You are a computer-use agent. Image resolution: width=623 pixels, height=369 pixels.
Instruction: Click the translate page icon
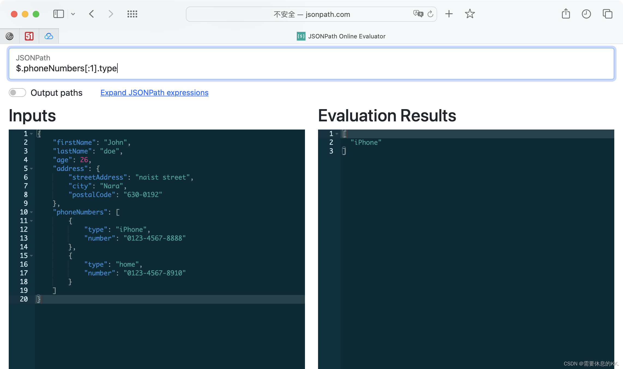tap(418, 14)
